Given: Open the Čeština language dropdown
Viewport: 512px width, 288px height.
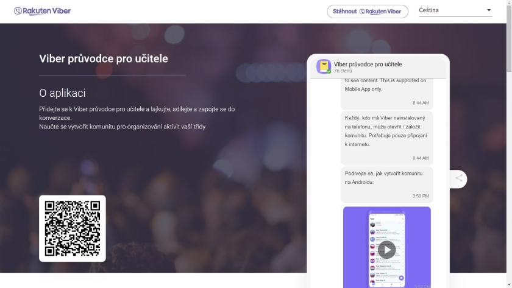Looking at the screenshot, I should [x=455, y=10].
